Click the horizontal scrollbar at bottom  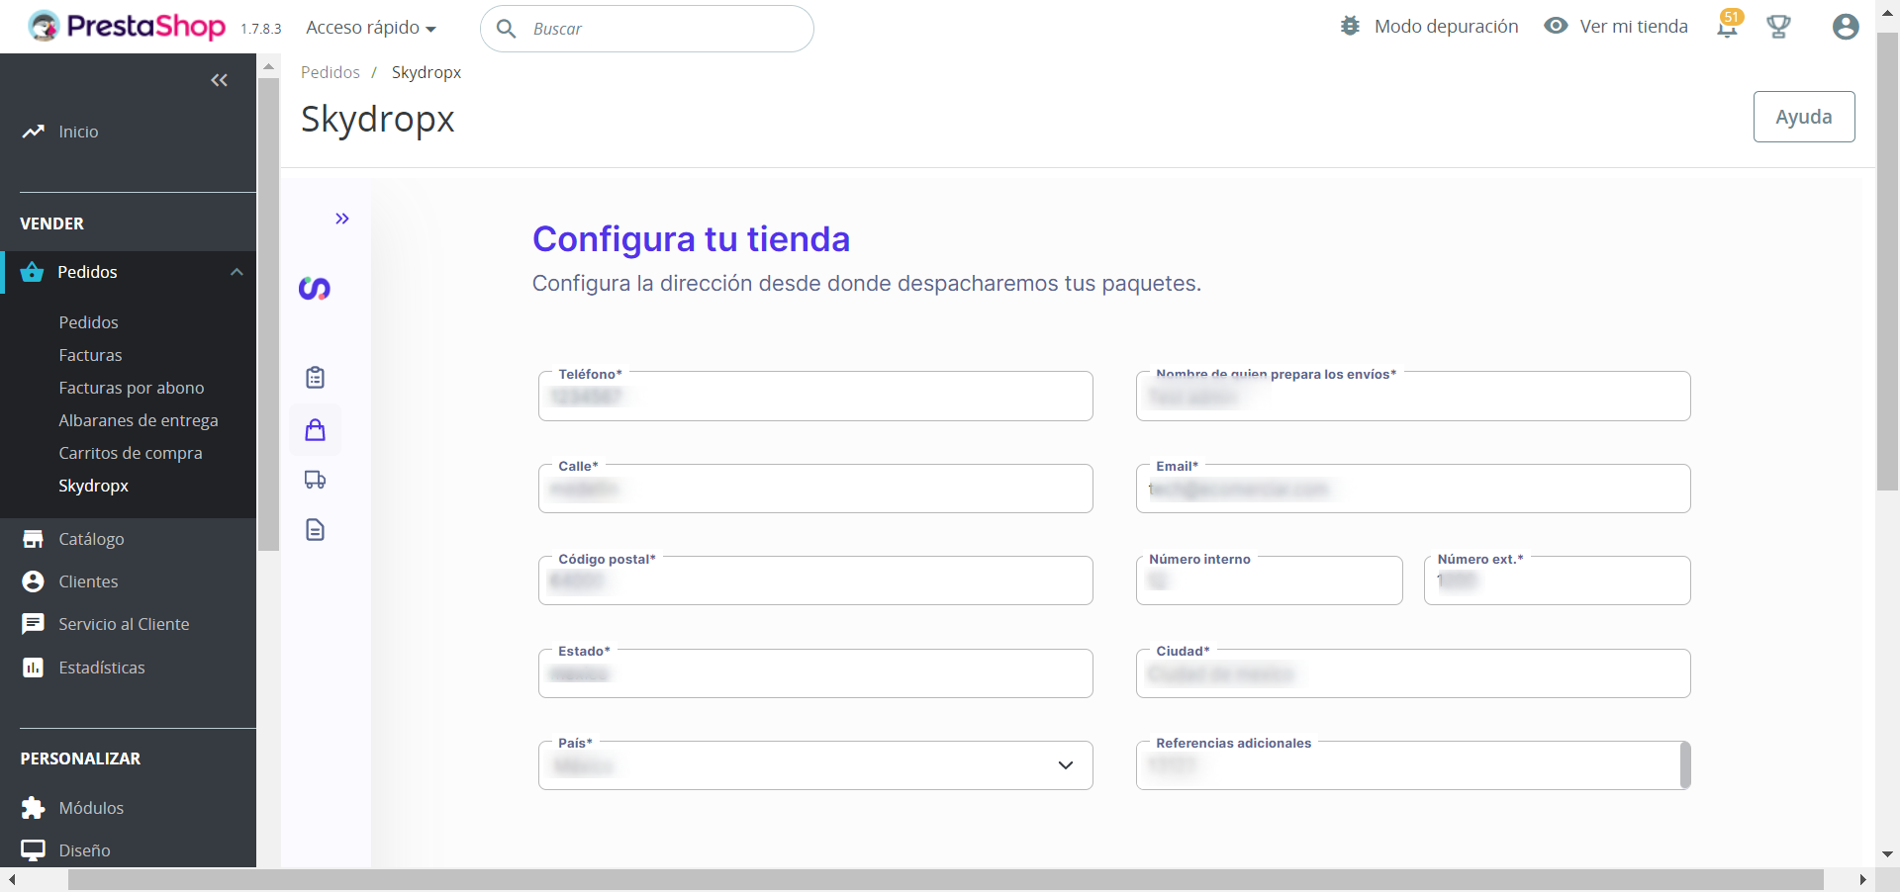945,880
